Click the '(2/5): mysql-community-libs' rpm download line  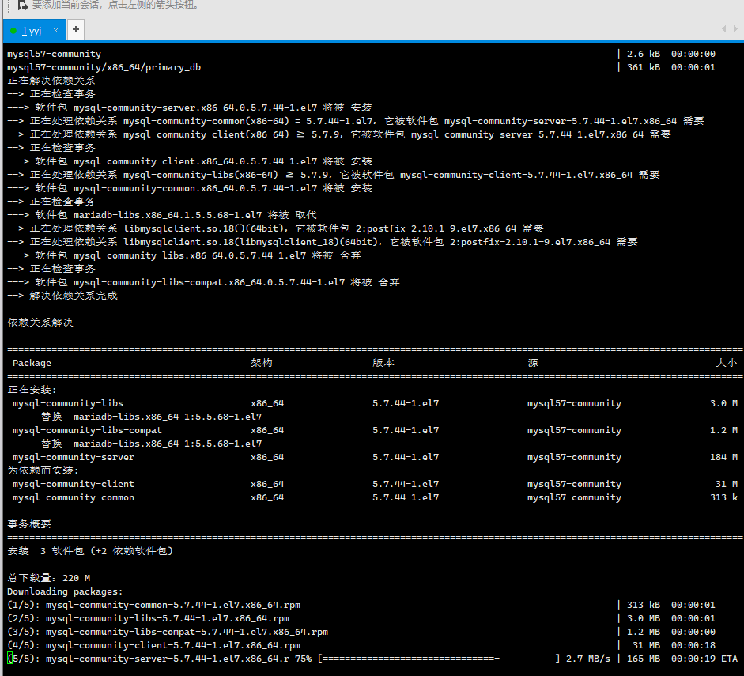coord(149,618)
